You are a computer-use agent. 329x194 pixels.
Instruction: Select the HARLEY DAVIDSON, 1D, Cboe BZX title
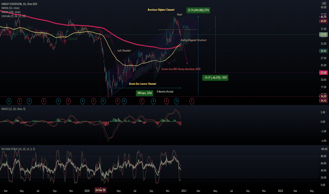point(19,4)
